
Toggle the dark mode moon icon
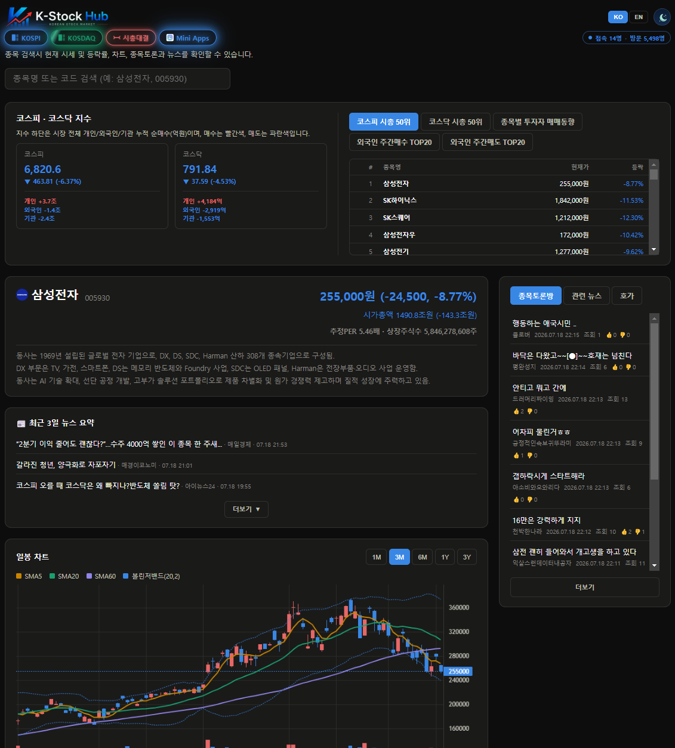click(662, 17)
